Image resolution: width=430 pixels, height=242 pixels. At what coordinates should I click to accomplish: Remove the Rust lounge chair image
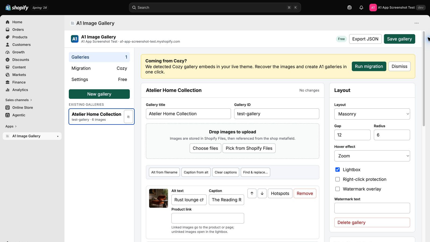[x=305, y=193]
